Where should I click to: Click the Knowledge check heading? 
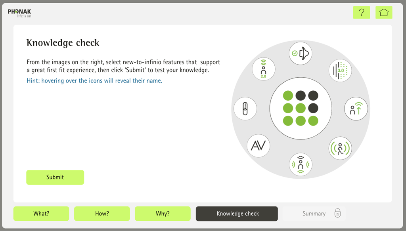63,43
